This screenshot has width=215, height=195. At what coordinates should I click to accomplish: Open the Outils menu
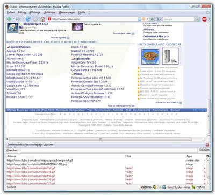coord(82,12)
